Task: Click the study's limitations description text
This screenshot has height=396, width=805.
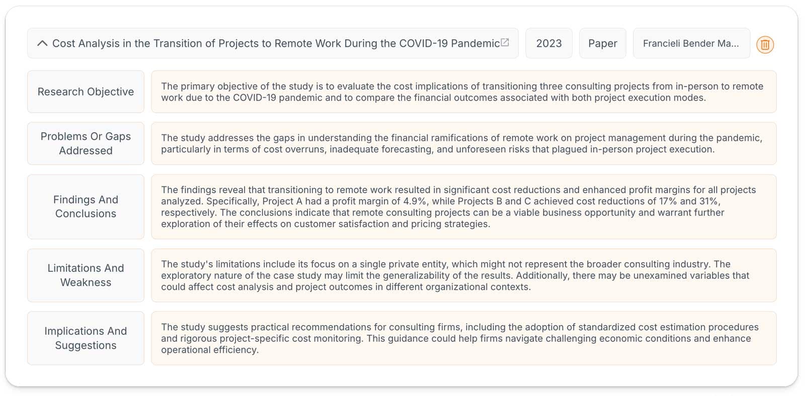Action: click(455, 275)
